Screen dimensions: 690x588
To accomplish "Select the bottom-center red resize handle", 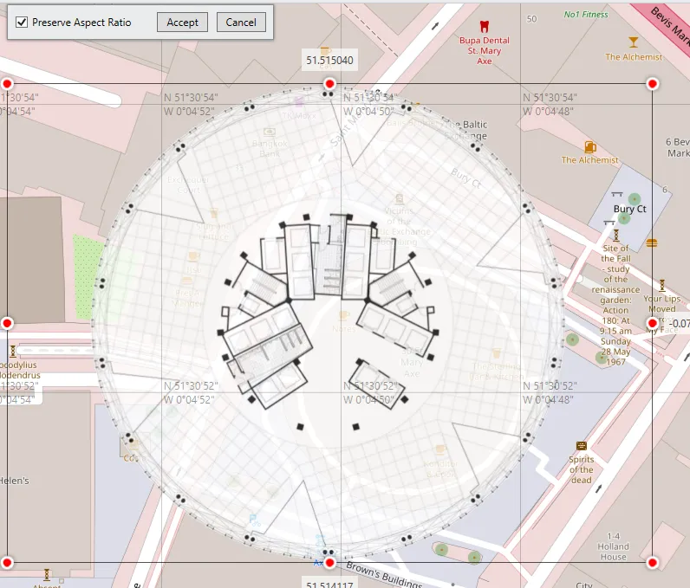I will click(329, 563).
